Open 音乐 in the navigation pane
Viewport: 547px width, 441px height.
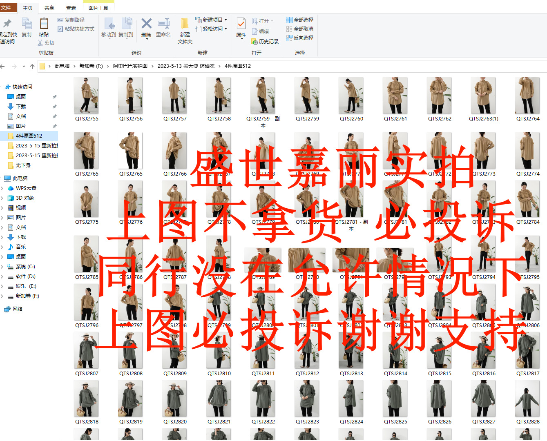21,247
